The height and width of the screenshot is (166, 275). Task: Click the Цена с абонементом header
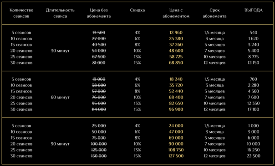(176, 13)
